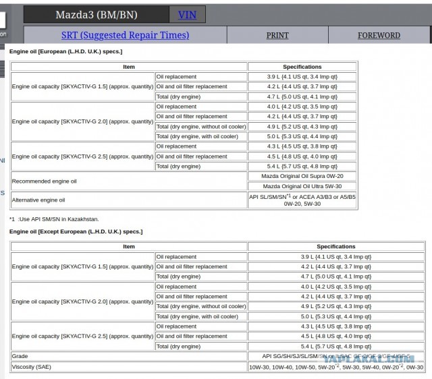The image size is (432, 379).
Task: Select '4.0 L {4.2 US qt' in European table
Action: [302, 107]
